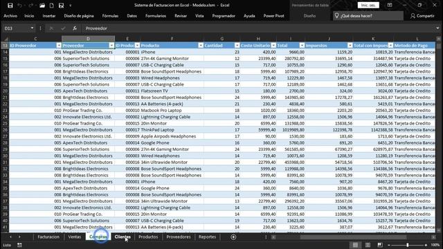This screenshot has width=443, height=249.
Task: Switch to the Ventas sheet tab
Action: (75, 237)
